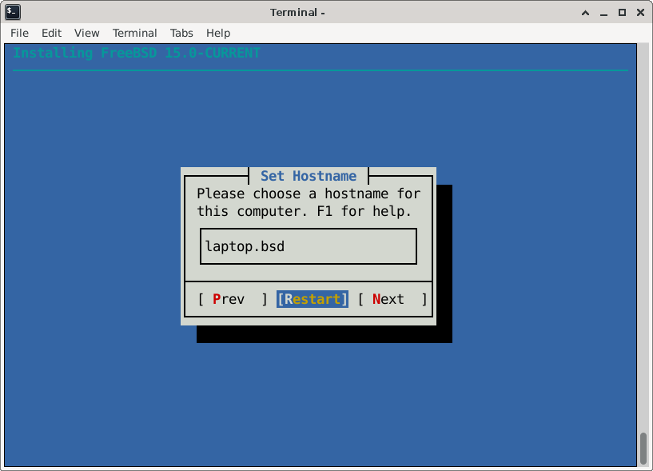Click the scrollbar track above the thumb
The image size is (653, 471).
pyautogui.click(x=643, y=240)
